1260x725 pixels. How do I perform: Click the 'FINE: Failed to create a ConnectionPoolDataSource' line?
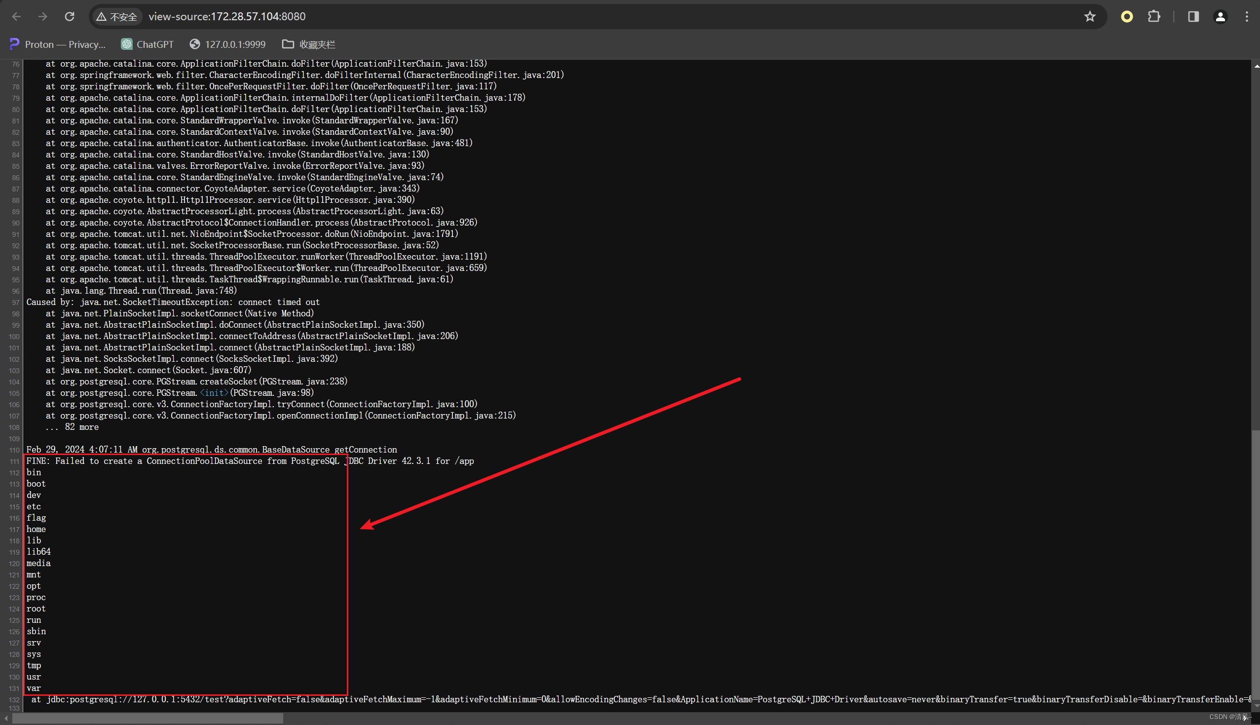click(x=250, y=461)
